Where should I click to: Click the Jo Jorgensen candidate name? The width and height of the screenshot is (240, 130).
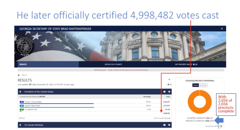(31, 110)
